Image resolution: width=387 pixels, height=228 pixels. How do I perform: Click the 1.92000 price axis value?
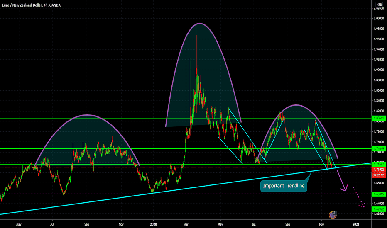click(379, 60)
